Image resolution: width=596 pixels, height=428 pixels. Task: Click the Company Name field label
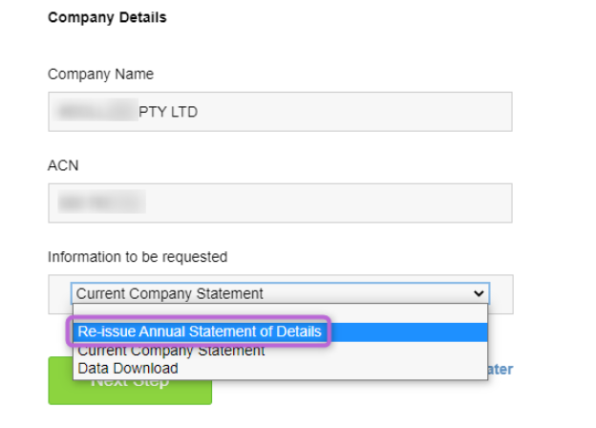[100, 75]
